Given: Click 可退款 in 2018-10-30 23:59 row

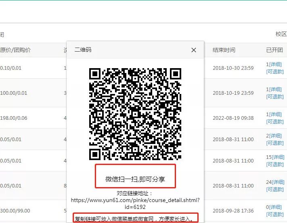Looking at the screenshot, I should 275,72.
